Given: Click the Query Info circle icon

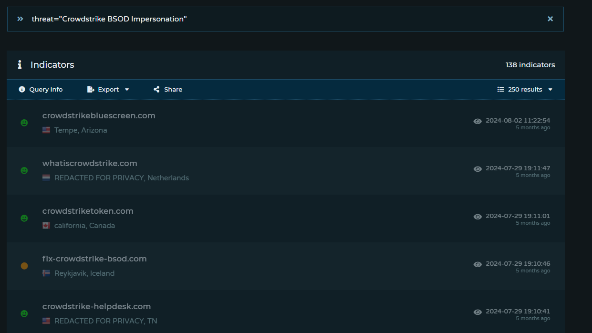Looking at the screenshot, I should pos(22,89).
